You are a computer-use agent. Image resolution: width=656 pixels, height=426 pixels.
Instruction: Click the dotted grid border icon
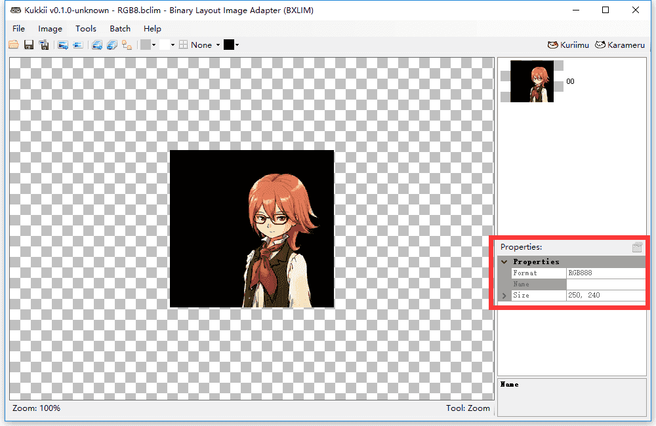pyautogui.click(x=183, y=45)
